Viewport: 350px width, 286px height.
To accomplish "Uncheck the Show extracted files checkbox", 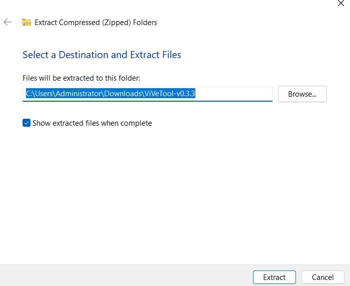I will [26, 123].
